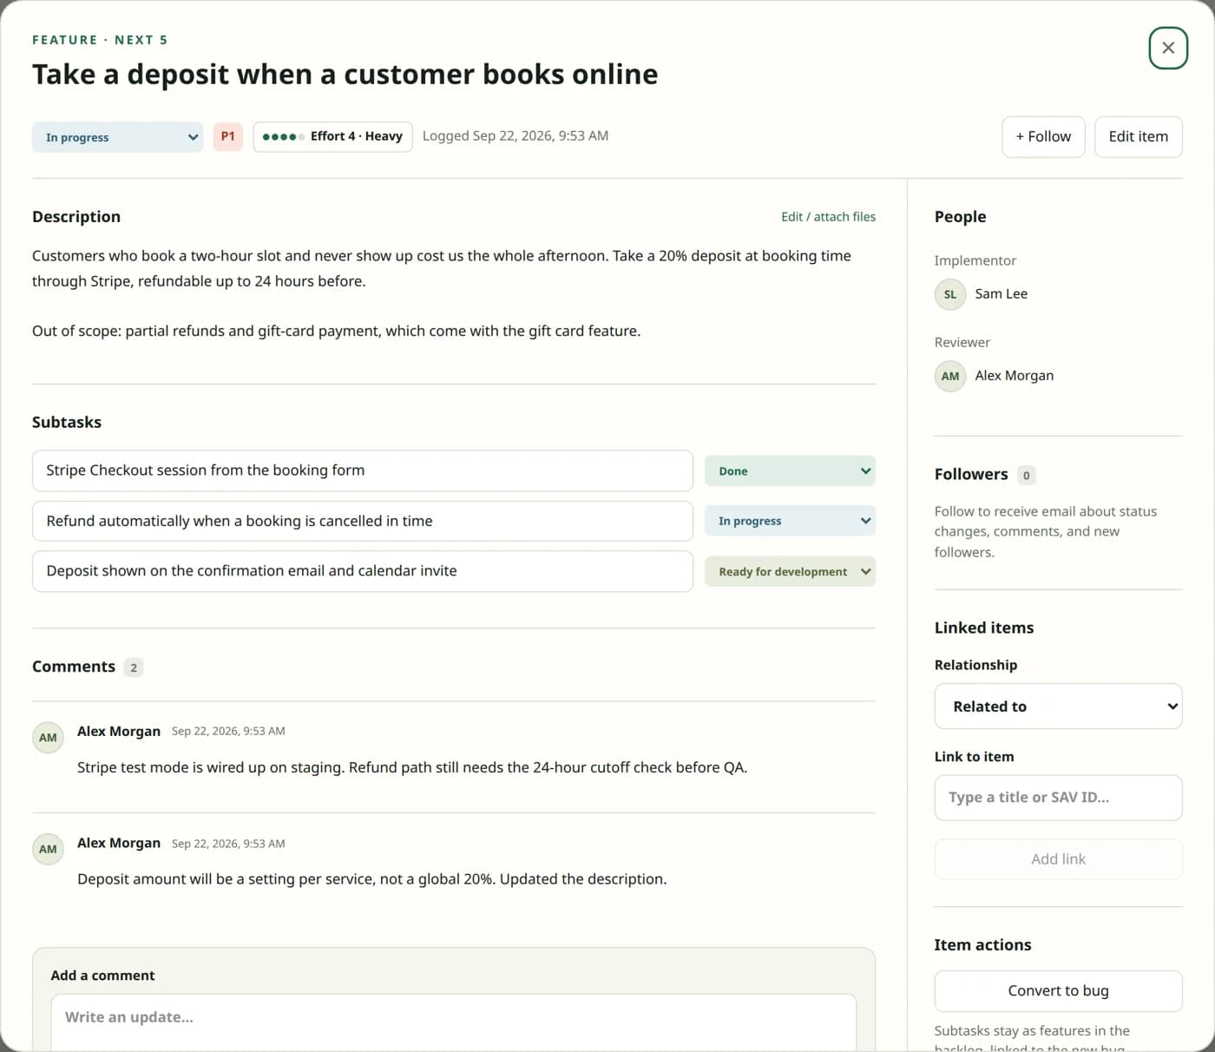This screenshot has height=1052, width=1215.
Task: Click the AM avatar on the deposit amount comment
Action: click(48, 849)
